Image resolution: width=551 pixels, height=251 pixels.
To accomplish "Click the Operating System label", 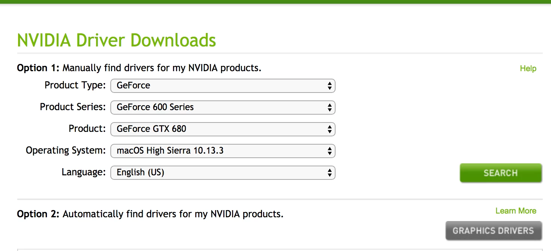I will 66,151.
